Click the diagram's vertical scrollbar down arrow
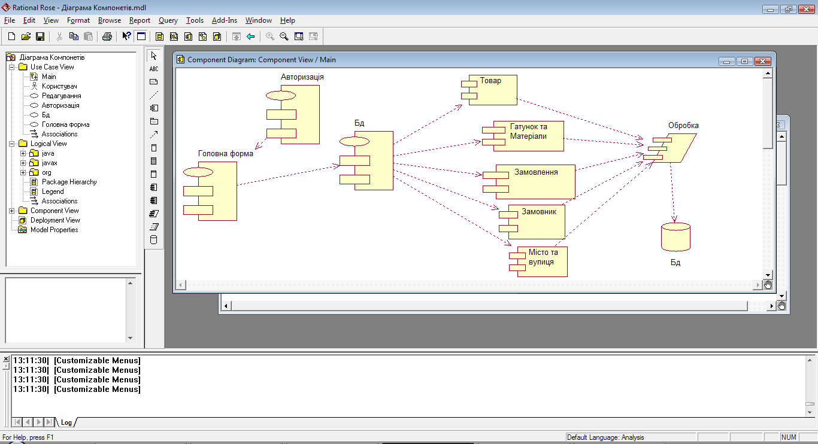Screen dimensions: 818x444 point(768,274)
